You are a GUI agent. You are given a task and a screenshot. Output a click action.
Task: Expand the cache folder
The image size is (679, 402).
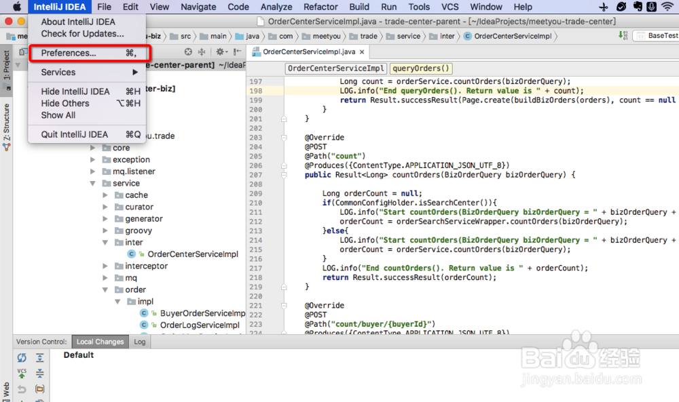pos(105,195)
